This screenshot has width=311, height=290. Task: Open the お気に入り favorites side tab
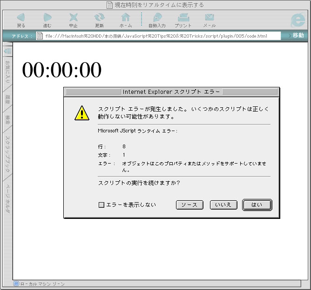tap(7, 72)
